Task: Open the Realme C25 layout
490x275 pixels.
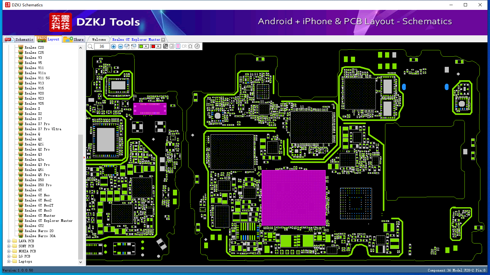Action: [34, 53]
